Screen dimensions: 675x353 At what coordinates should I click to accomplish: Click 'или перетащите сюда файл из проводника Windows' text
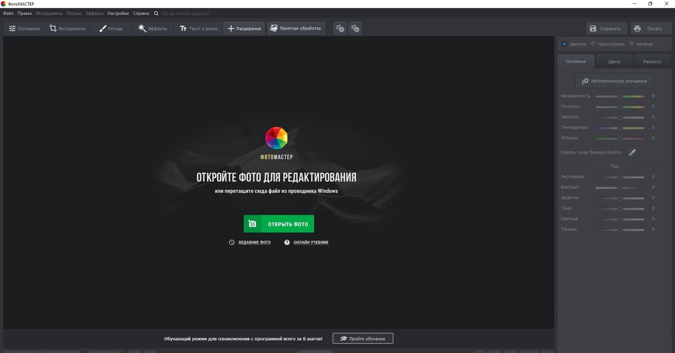click(276, 191)
